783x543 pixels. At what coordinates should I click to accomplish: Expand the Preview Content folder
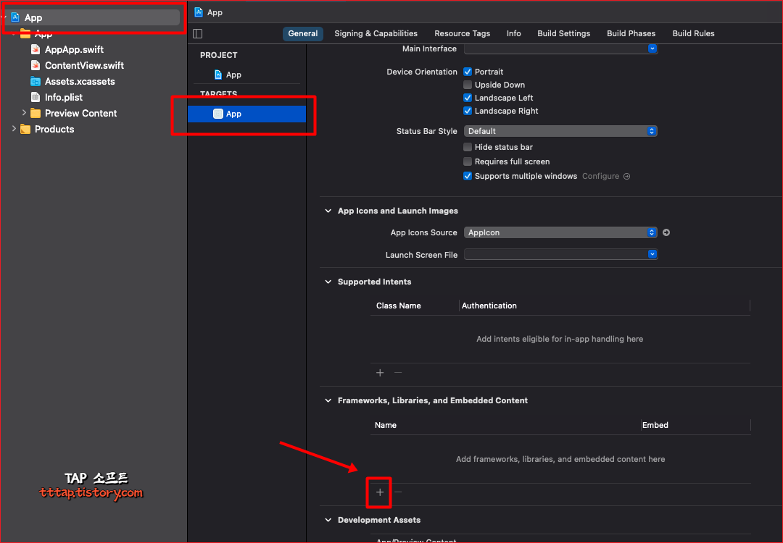[x=24, y=113]
